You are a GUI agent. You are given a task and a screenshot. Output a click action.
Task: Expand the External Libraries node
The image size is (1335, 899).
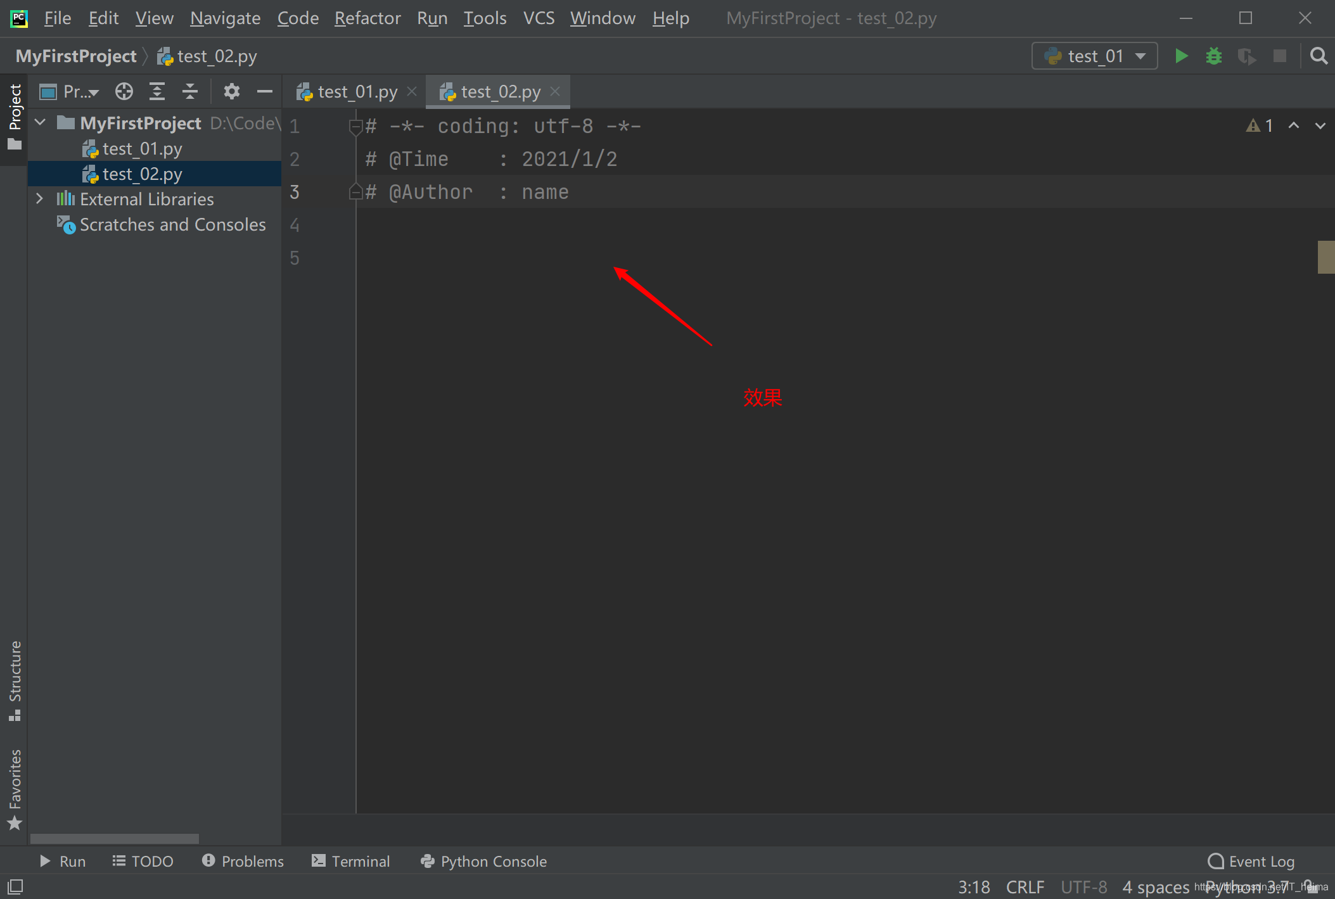coord(39,199)
